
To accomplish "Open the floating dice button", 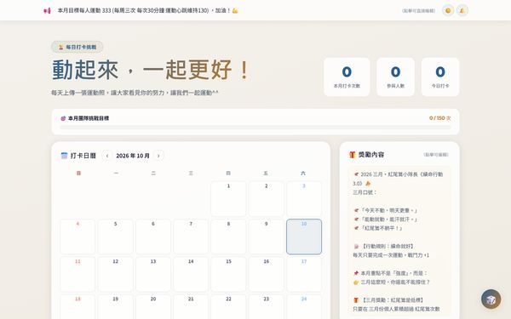I will click(x=491, y=299).
